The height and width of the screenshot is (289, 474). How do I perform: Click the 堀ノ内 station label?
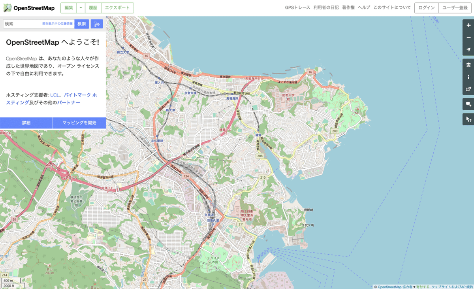(159, 82)
